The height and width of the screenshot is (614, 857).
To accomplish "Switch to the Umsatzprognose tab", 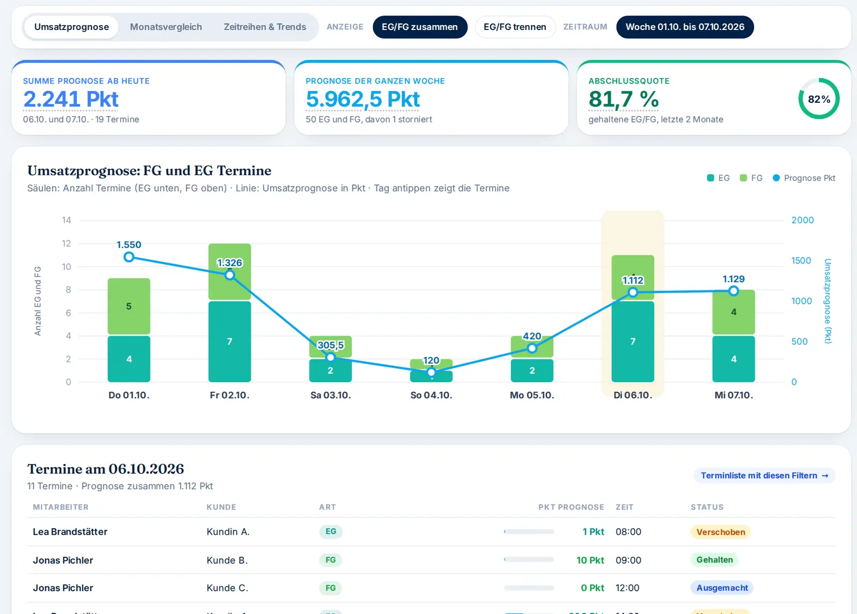I will coord(72,27).
